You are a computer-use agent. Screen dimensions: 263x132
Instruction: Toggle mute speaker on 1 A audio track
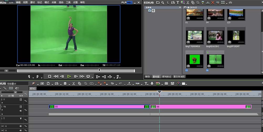(21, 126)
